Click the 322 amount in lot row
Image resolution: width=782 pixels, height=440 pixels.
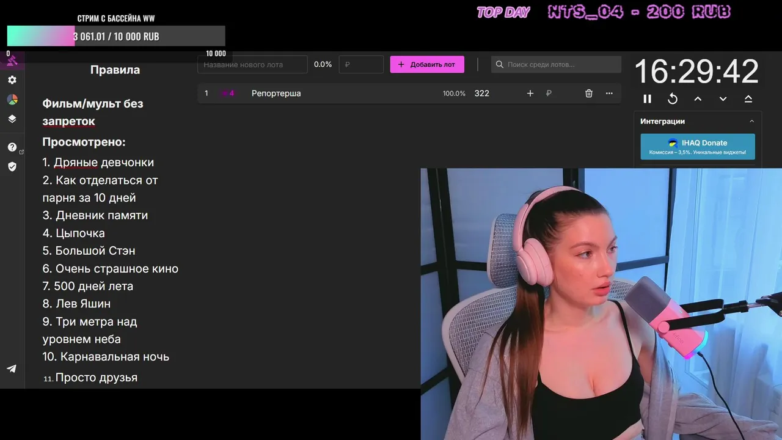481,94
